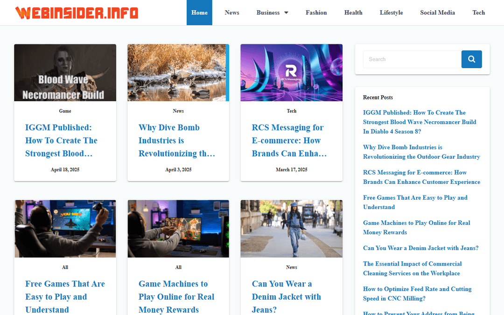Open the Blood Wave Necromancer Build thumbnail

[x=65, y=73]
